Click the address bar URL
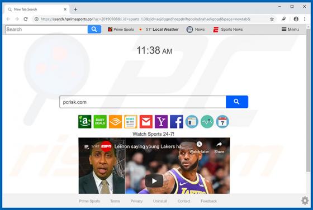This screenshot has width=313, height=210. pos(145,19)
